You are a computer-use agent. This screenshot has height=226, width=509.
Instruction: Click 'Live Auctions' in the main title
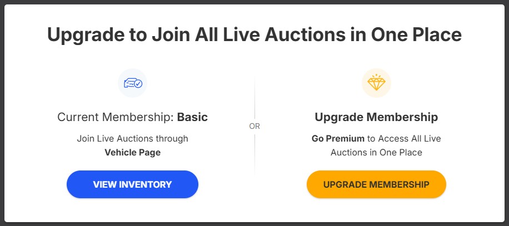point(297,34)
